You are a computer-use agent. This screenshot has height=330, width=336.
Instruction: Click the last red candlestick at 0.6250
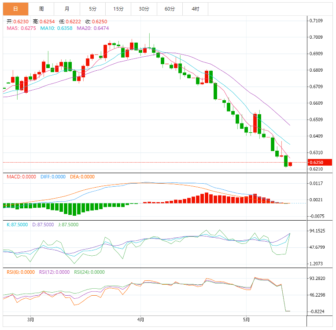(290, 164)
